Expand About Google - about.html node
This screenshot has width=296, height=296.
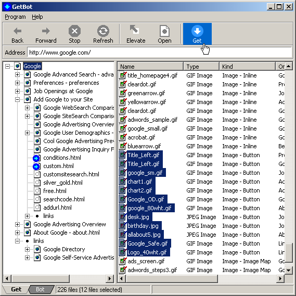click(x=17, y=233)
